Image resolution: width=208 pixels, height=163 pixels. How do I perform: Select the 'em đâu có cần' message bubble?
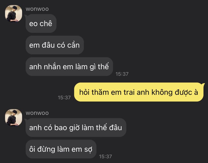tap(55, 45)
